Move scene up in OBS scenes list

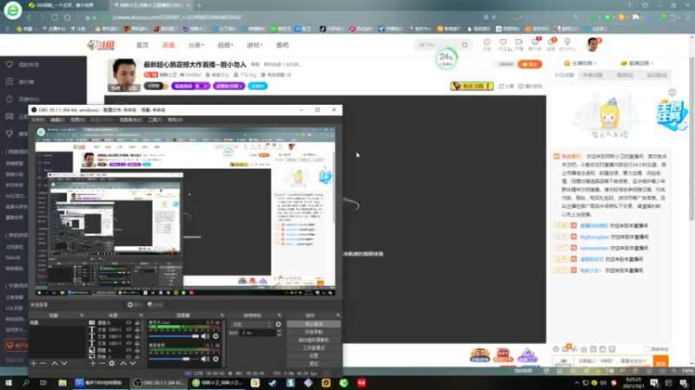[55, 363]
